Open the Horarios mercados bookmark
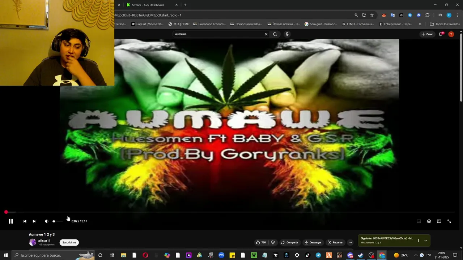Screen dimensions: 463x260 [x=246, y=24]
